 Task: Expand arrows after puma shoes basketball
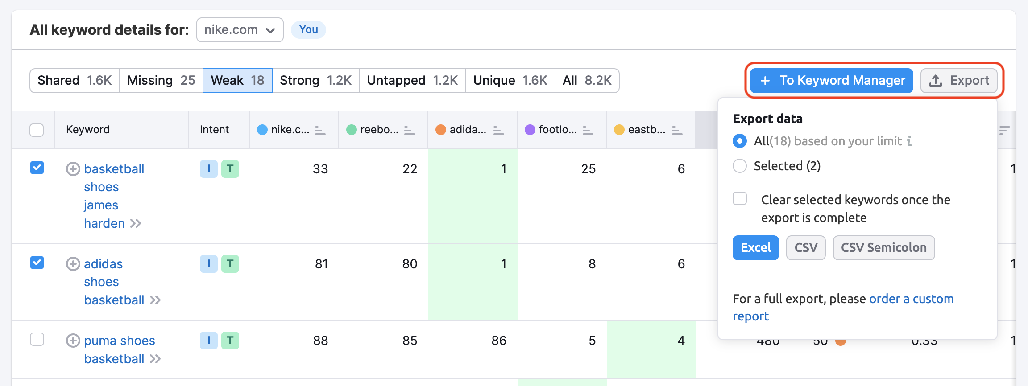pos(155,359)
